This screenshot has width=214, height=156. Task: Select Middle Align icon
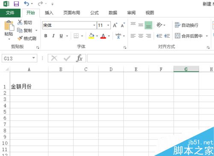point(141,25)
